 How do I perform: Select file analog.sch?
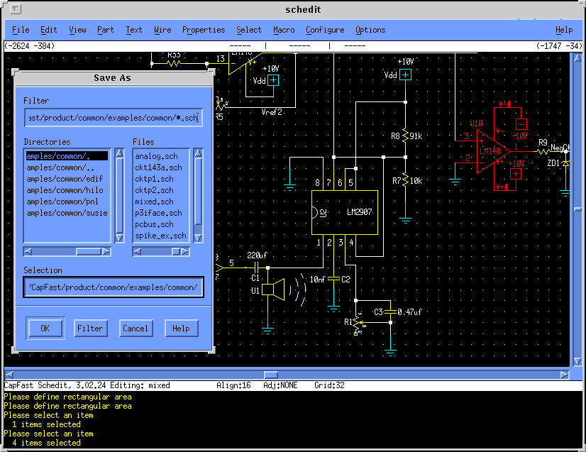(x=161, y=156)
